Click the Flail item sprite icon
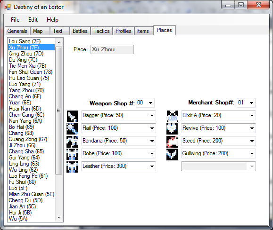Viewport: 273px width, 230px height. (72, 129)
